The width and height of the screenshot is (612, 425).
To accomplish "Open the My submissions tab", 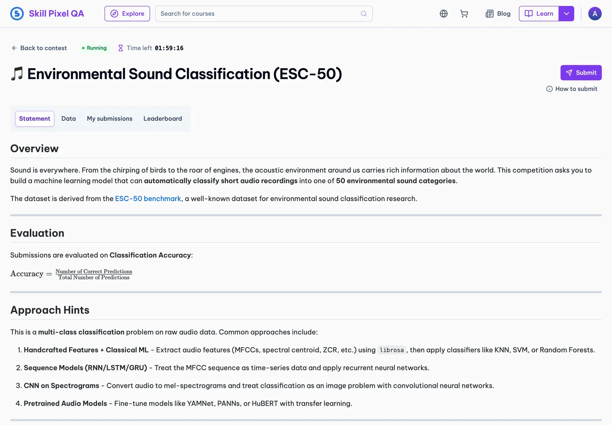I will pyautogui.click(x=110, y=118).
